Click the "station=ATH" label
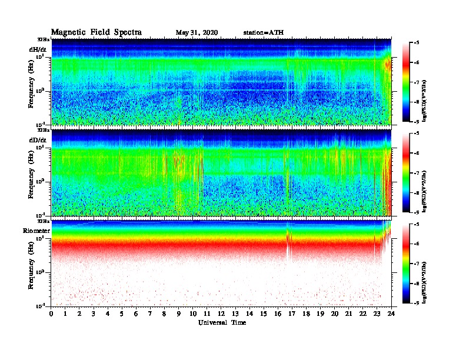Image resolution: width=466 pixels, height=360 pixels. [x=264, y=33]
